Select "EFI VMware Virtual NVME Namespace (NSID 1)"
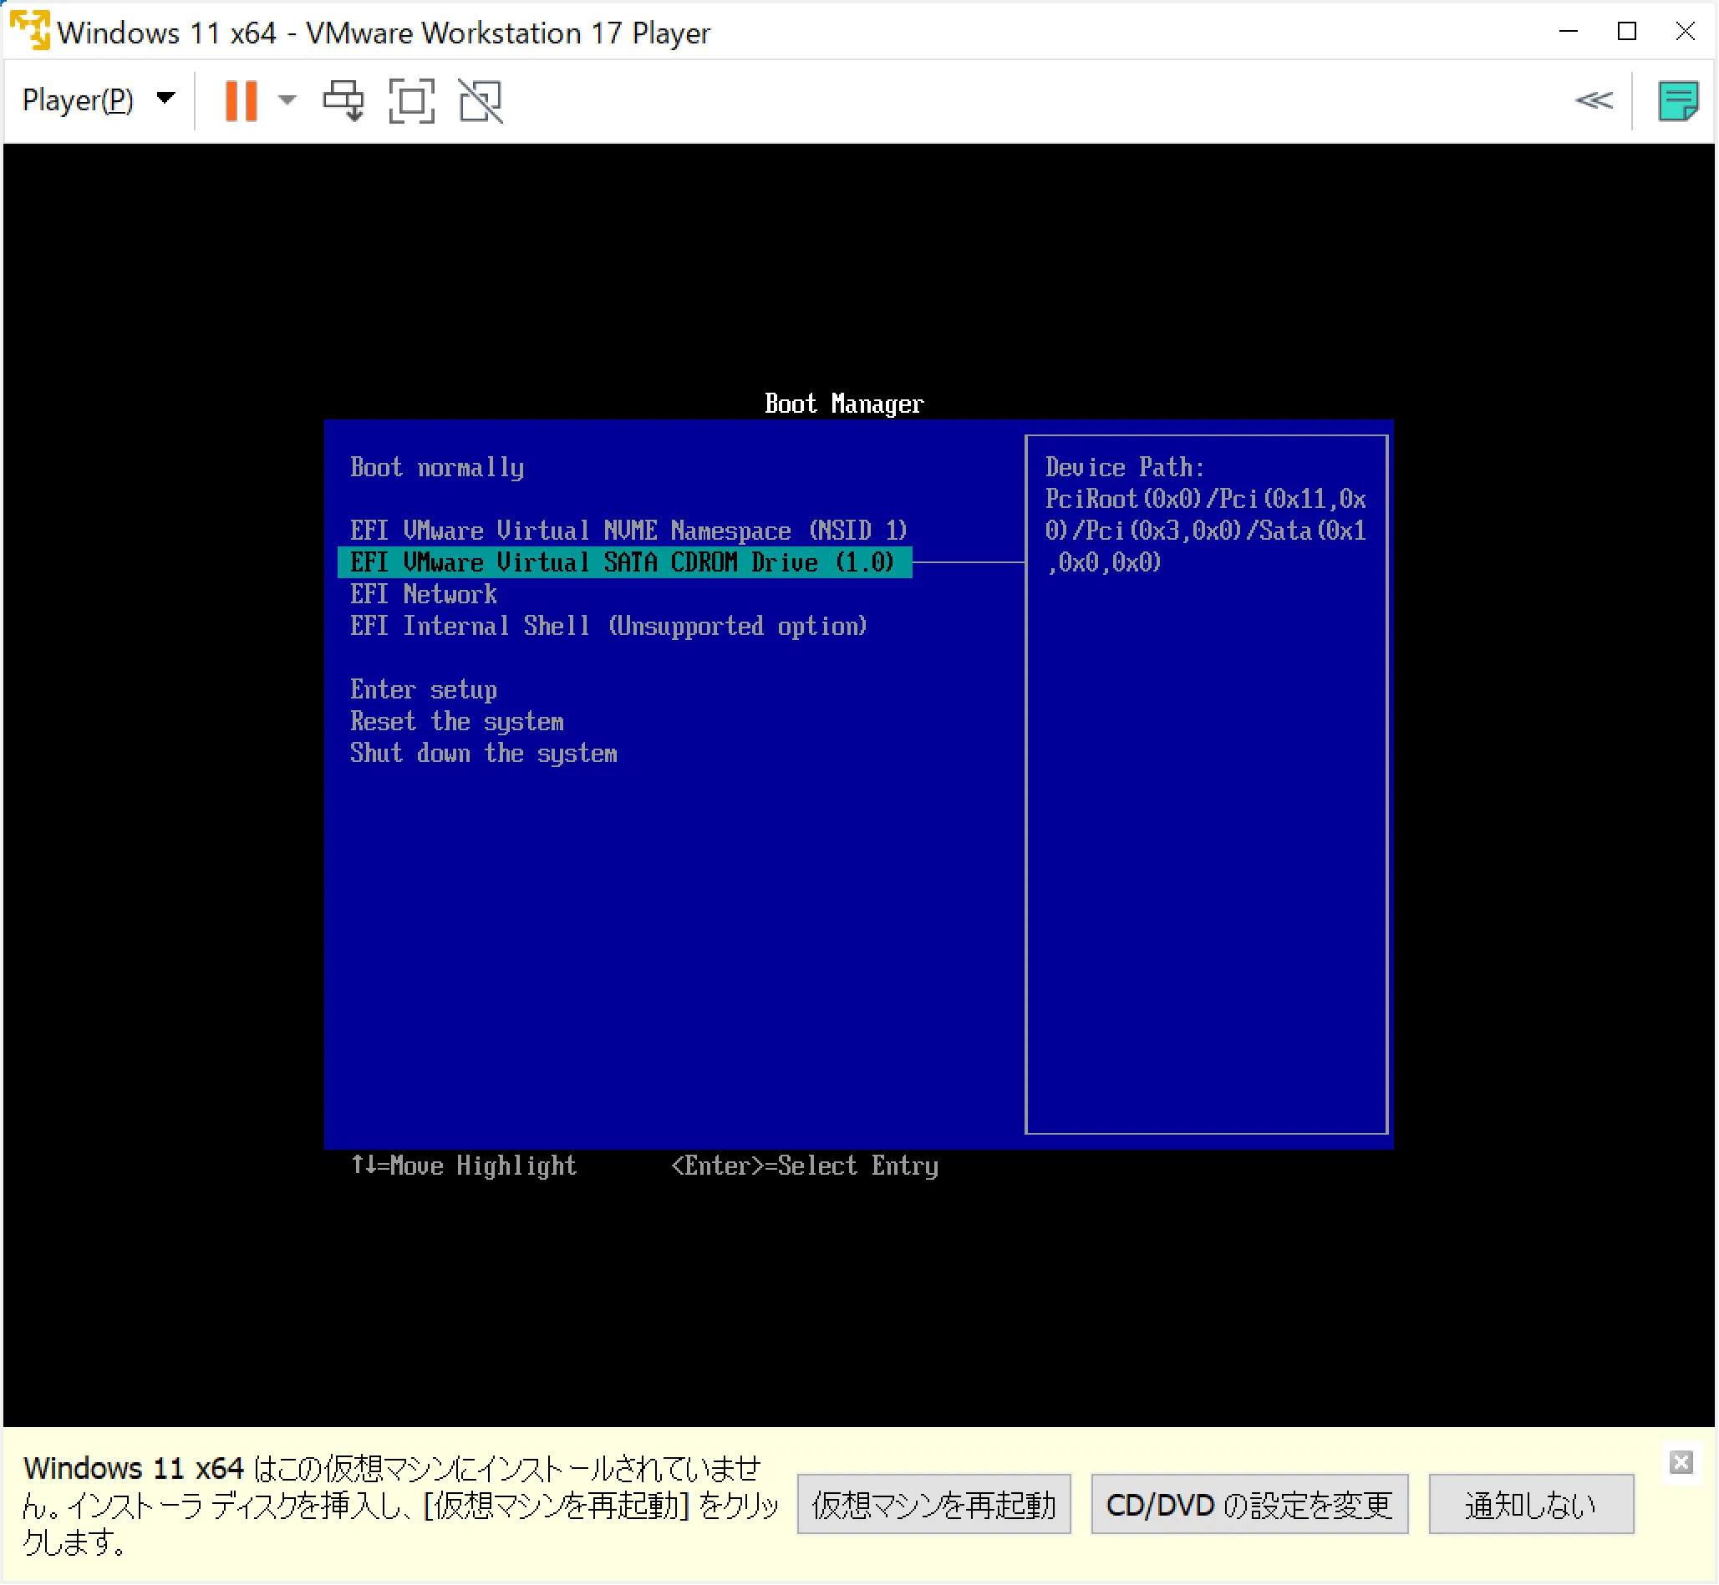Screen dimensions: 1719x1585 628,530
